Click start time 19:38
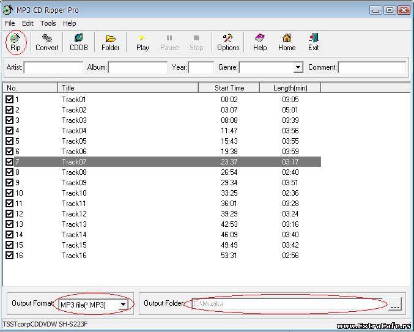Screen dimensions: 414x332 coord(229,152)
